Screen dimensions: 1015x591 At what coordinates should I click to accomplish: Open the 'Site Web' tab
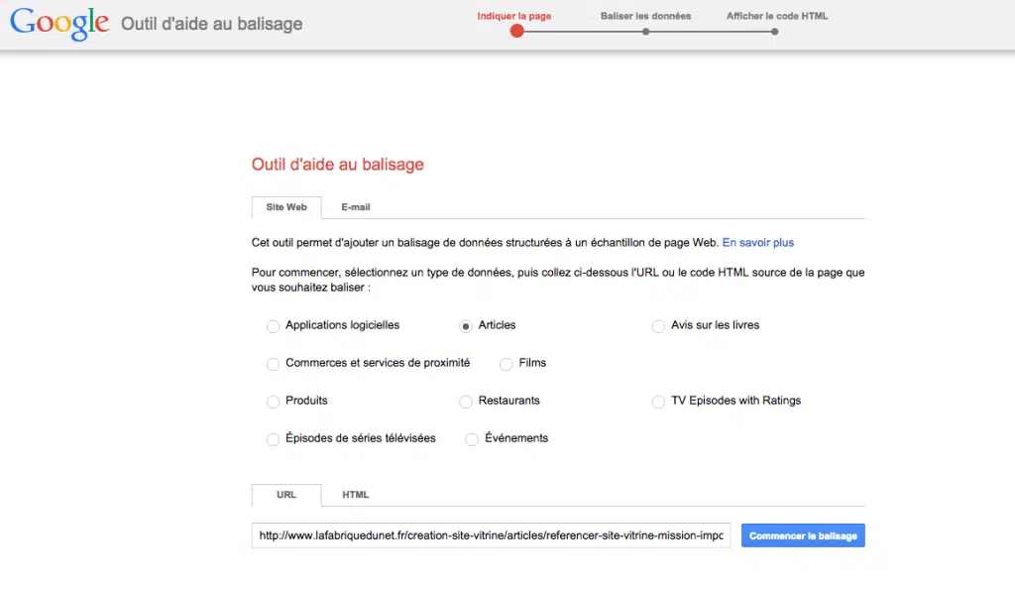coord(286,207)
